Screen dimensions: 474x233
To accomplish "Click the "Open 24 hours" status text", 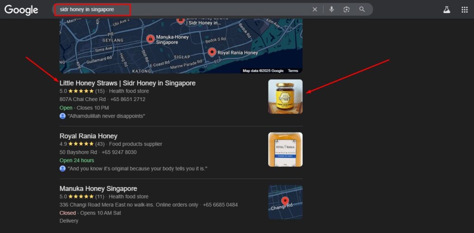I will pos(77,160).
